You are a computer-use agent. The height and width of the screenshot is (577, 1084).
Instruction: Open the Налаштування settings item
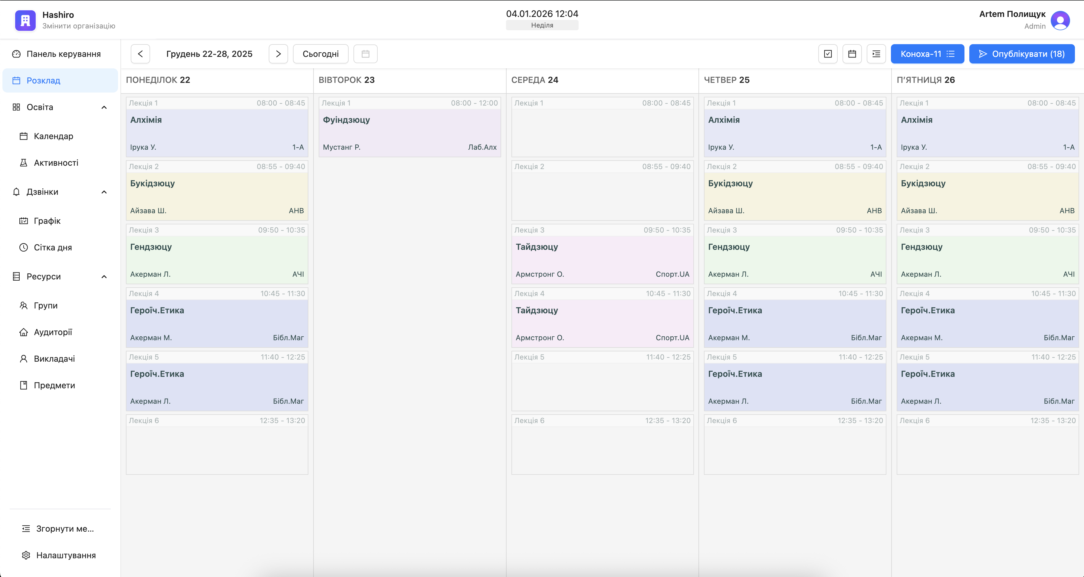point(66,555)
